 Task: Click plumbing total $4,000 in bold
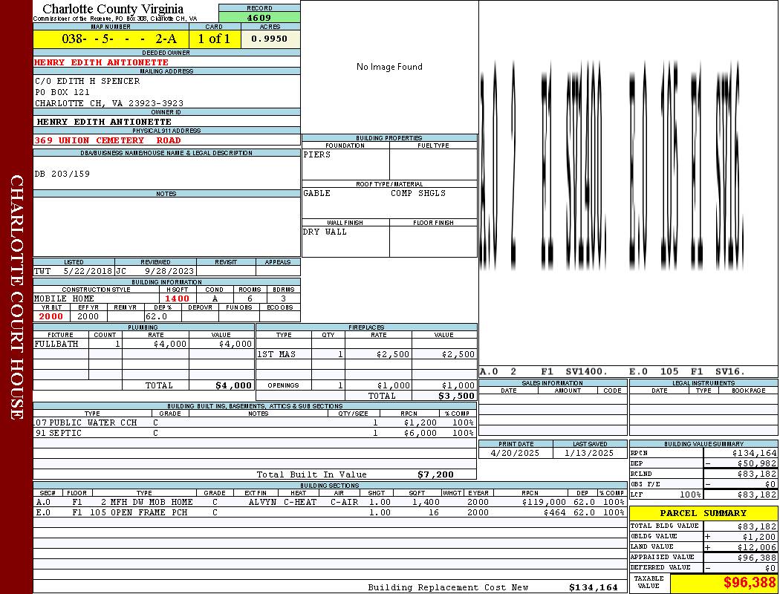coord(234,385)
